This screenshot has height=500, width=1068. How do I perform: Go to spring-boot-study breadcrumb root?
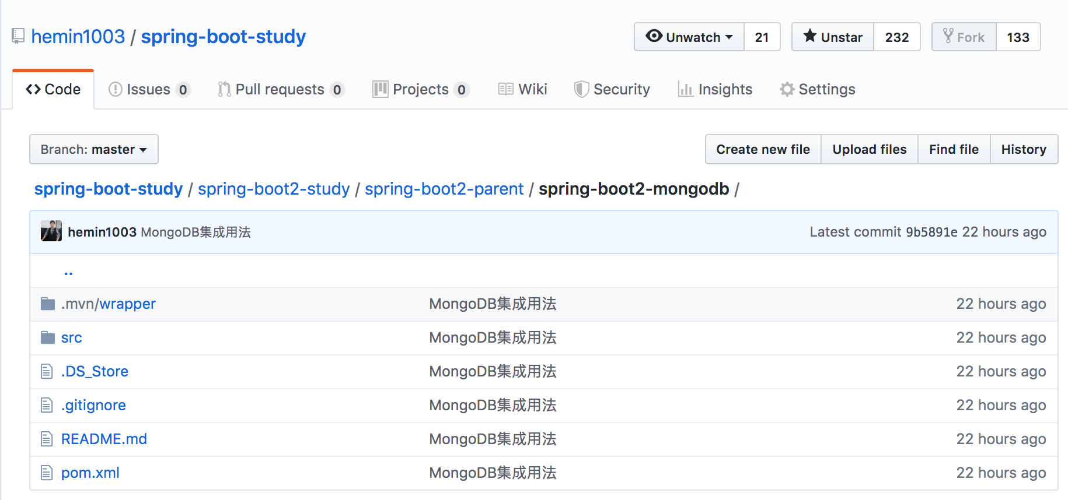point(109,189)
